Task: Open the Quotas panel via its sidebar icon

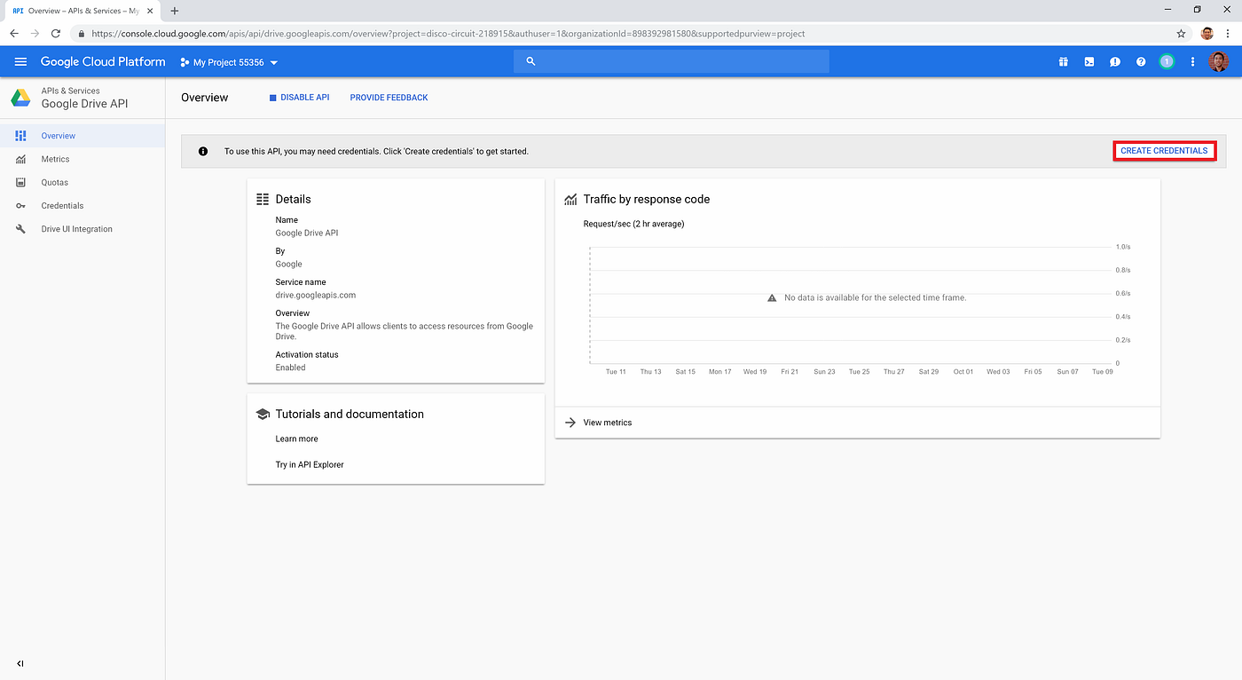Action: (20, 182)
